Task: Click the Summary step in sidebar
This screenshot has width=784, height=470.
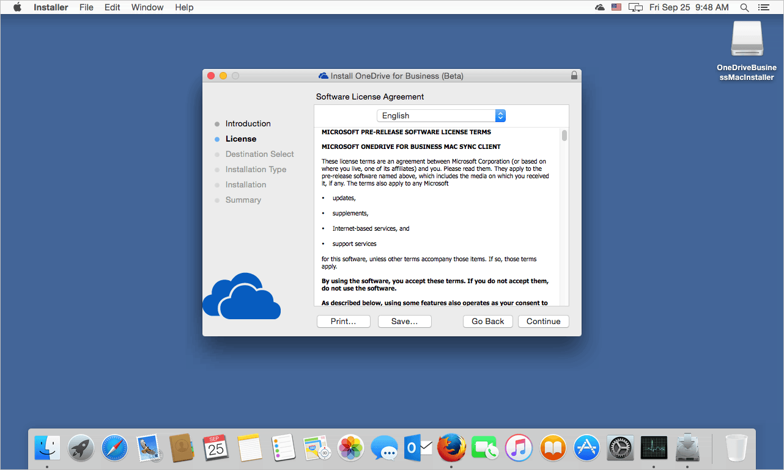Action: (x=243, y=200)
